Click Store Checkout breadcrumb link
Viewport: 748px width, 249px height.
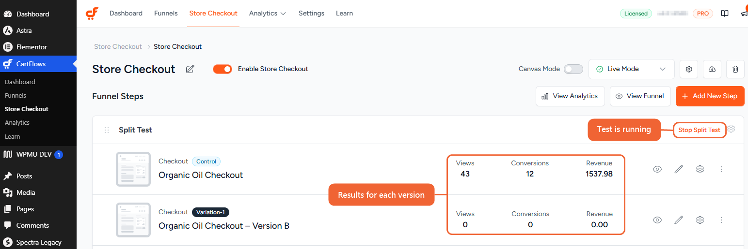(118, 46)
